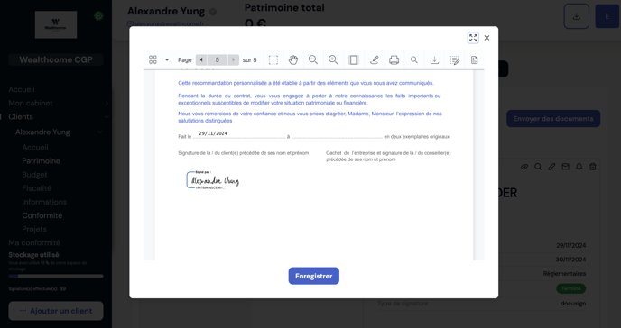Open the Budget section
This screenshot has width=621, height=328.
pos(34,175)
